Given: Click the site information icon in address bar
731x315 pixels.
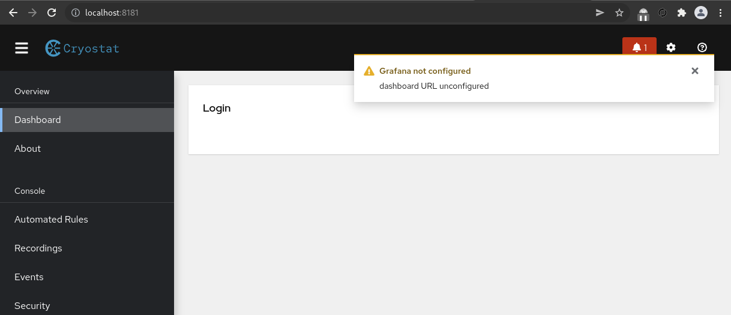Looking at the screenshot, I should (x=76, y=13).
